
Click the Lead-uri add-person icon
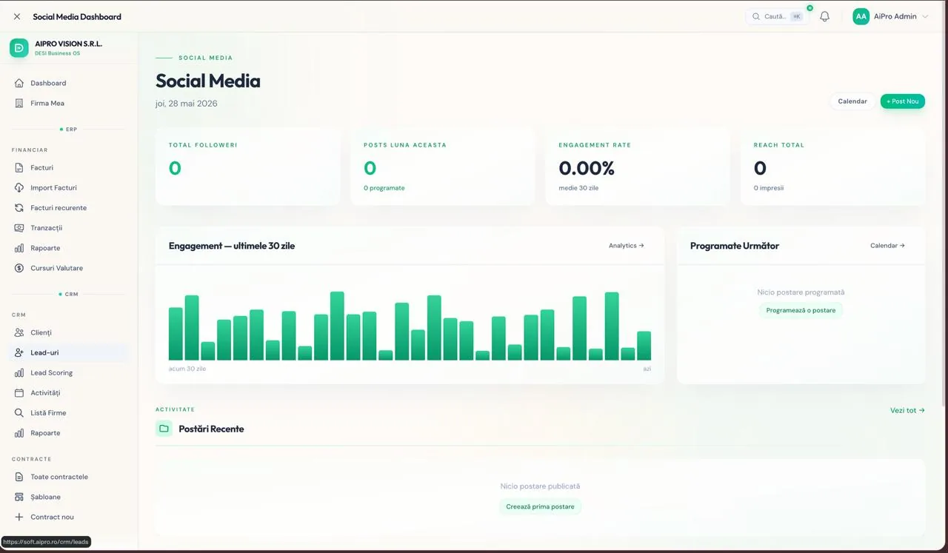(x=19, y=352)
